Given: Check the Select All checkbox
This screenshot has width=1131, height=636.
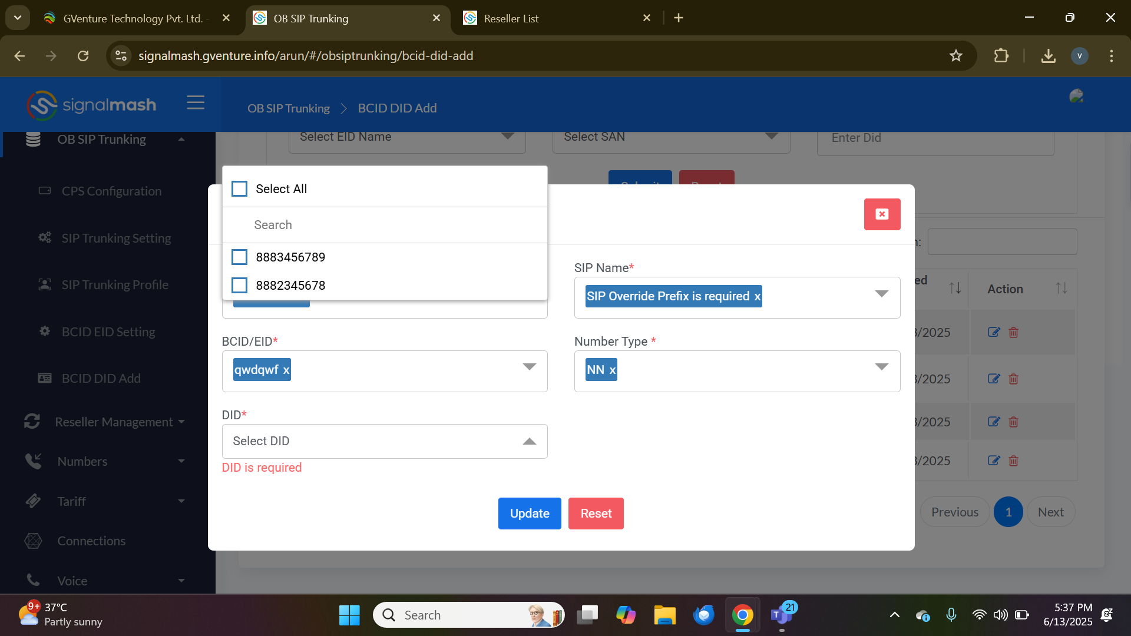Looking at the screenshot, I should (x=239, y=189).
